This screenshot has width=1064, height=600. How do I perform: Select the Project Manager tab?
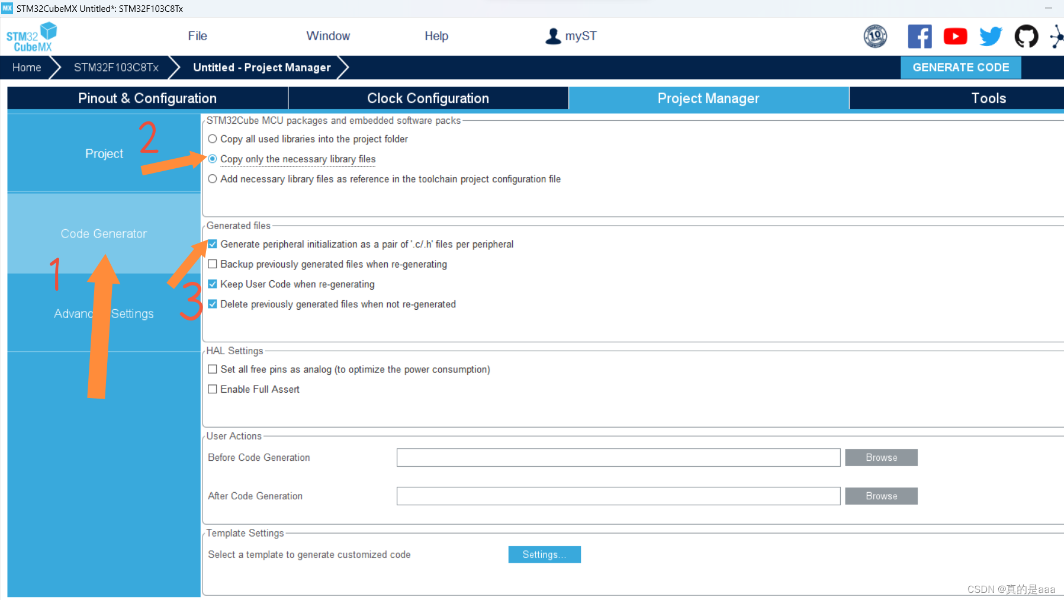pos(709,98)
